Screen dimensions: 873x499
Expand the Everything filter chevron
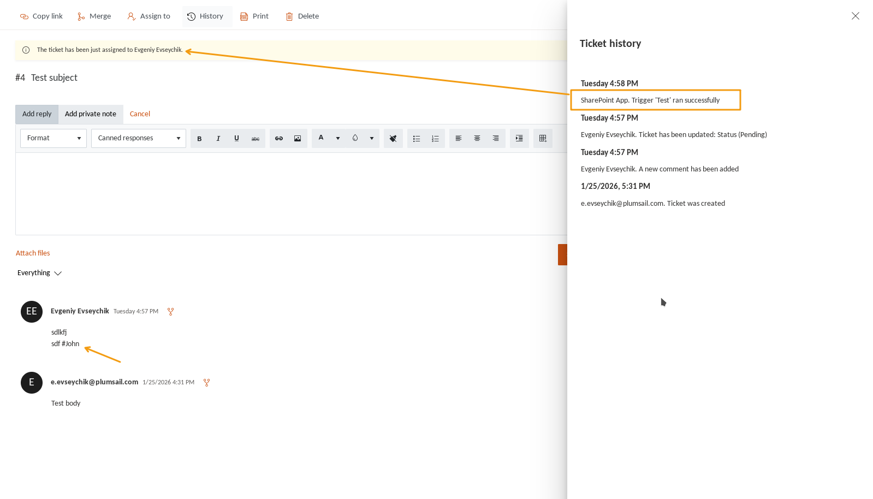58,274
